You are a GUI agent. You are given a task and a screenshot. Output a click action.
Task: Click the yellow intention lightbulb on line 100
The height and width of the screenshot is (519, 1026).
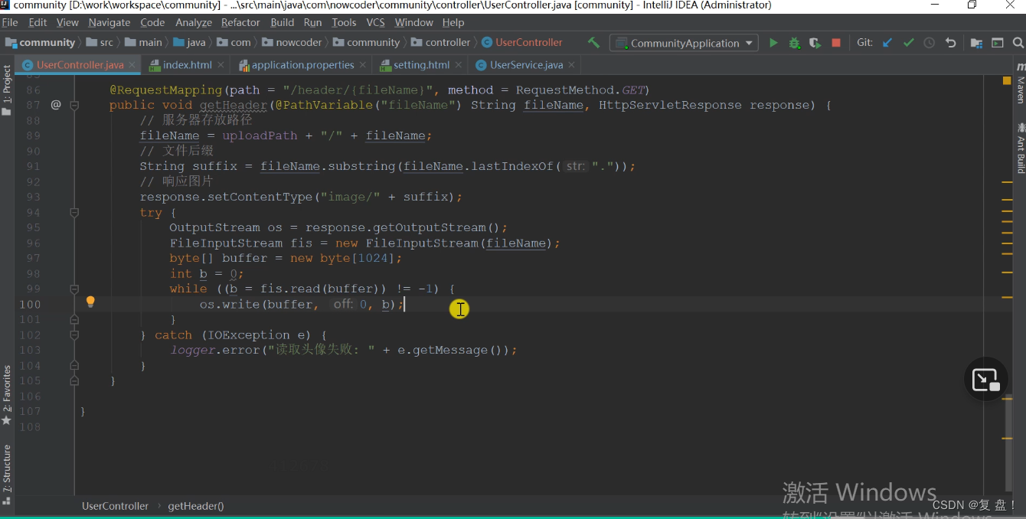(x=90, y=302)
